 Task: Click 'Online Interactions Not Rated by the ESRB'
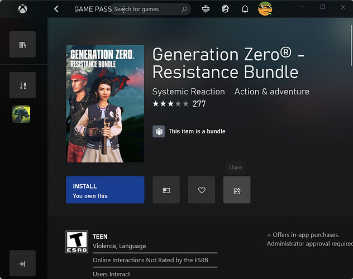click(x=150, y=260)
